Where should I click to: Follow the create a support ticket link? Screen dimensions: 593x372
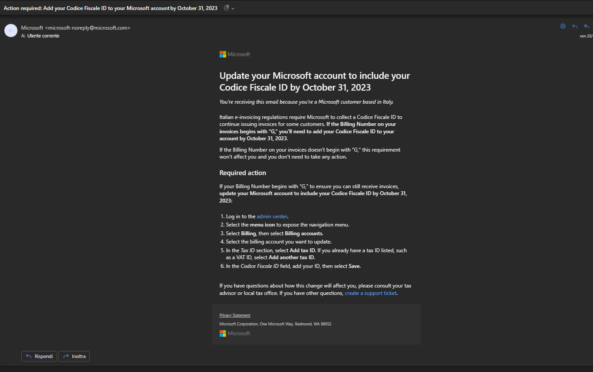click(x=371, y=293)
